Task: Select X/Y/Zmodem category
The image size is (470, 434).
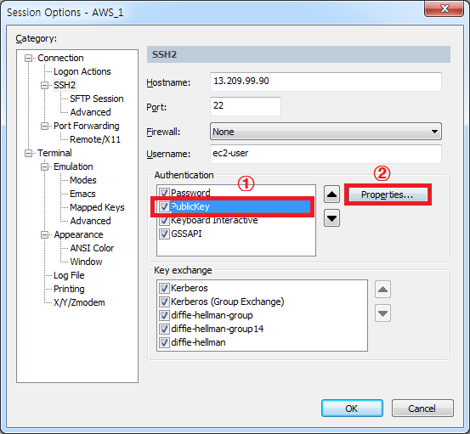Action: (79, 302)
